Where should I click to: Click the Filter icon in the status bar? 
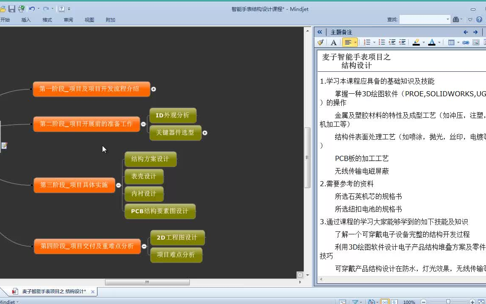[356, 301]
